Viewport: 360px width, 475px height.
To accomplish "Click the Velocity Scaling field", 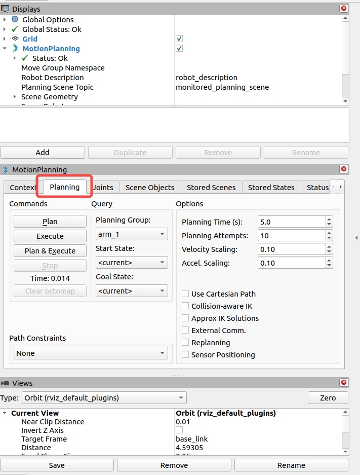I will click(292, 249).
